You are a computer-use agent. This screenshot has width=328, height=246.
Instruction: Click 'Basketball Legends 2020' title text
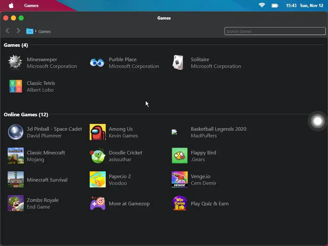click(x=218, y=129)
